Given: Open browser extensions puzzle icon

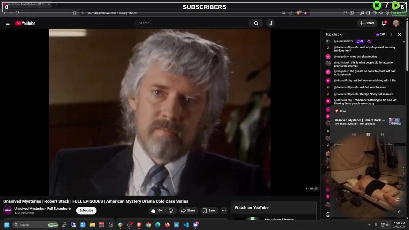Looking at the screenshot, I should tap(345, 13).
